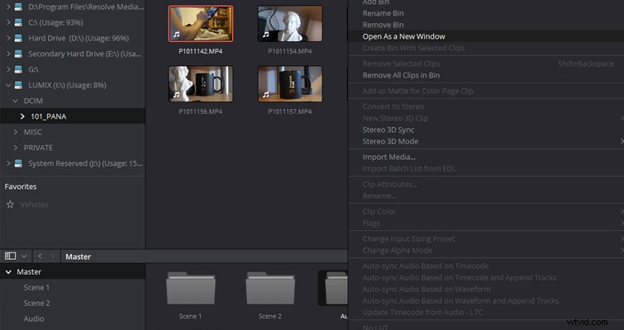Click the System Reserved (J:\) drive icon
The height and width of the screenshot is (330, 624).
click(18, 163)
